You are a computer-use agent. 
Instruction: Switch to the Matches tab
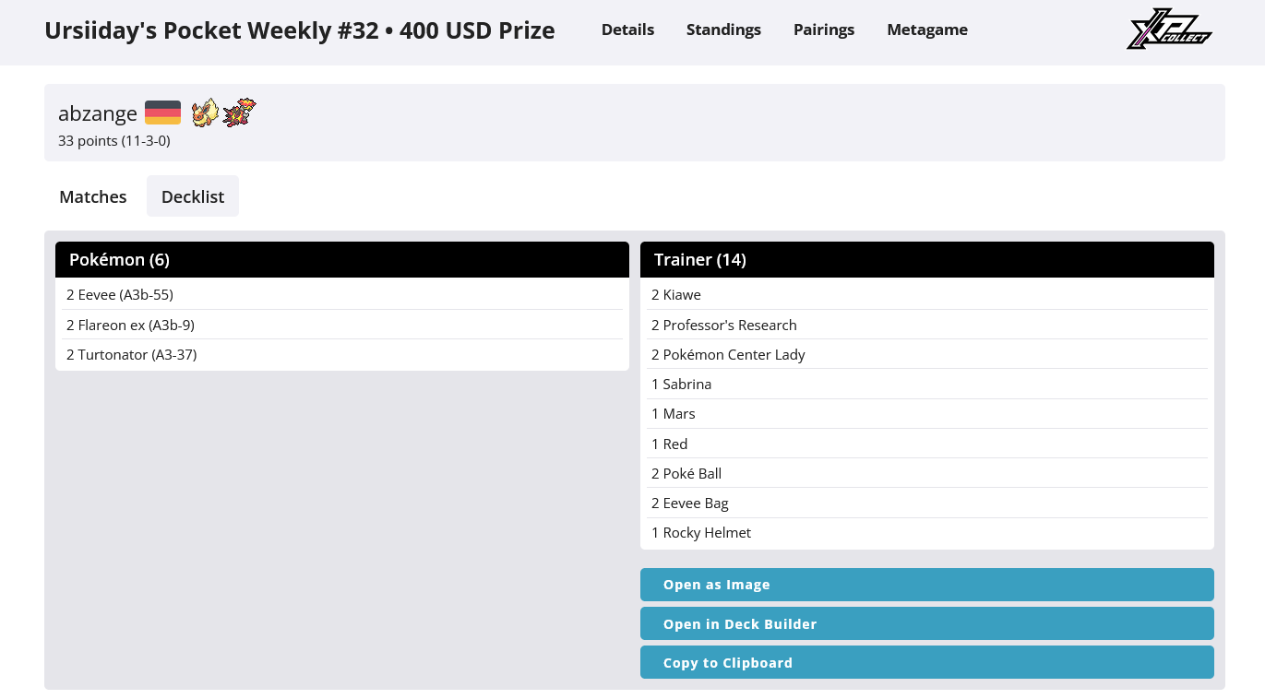pyautogui.click(x=93, y=196)
